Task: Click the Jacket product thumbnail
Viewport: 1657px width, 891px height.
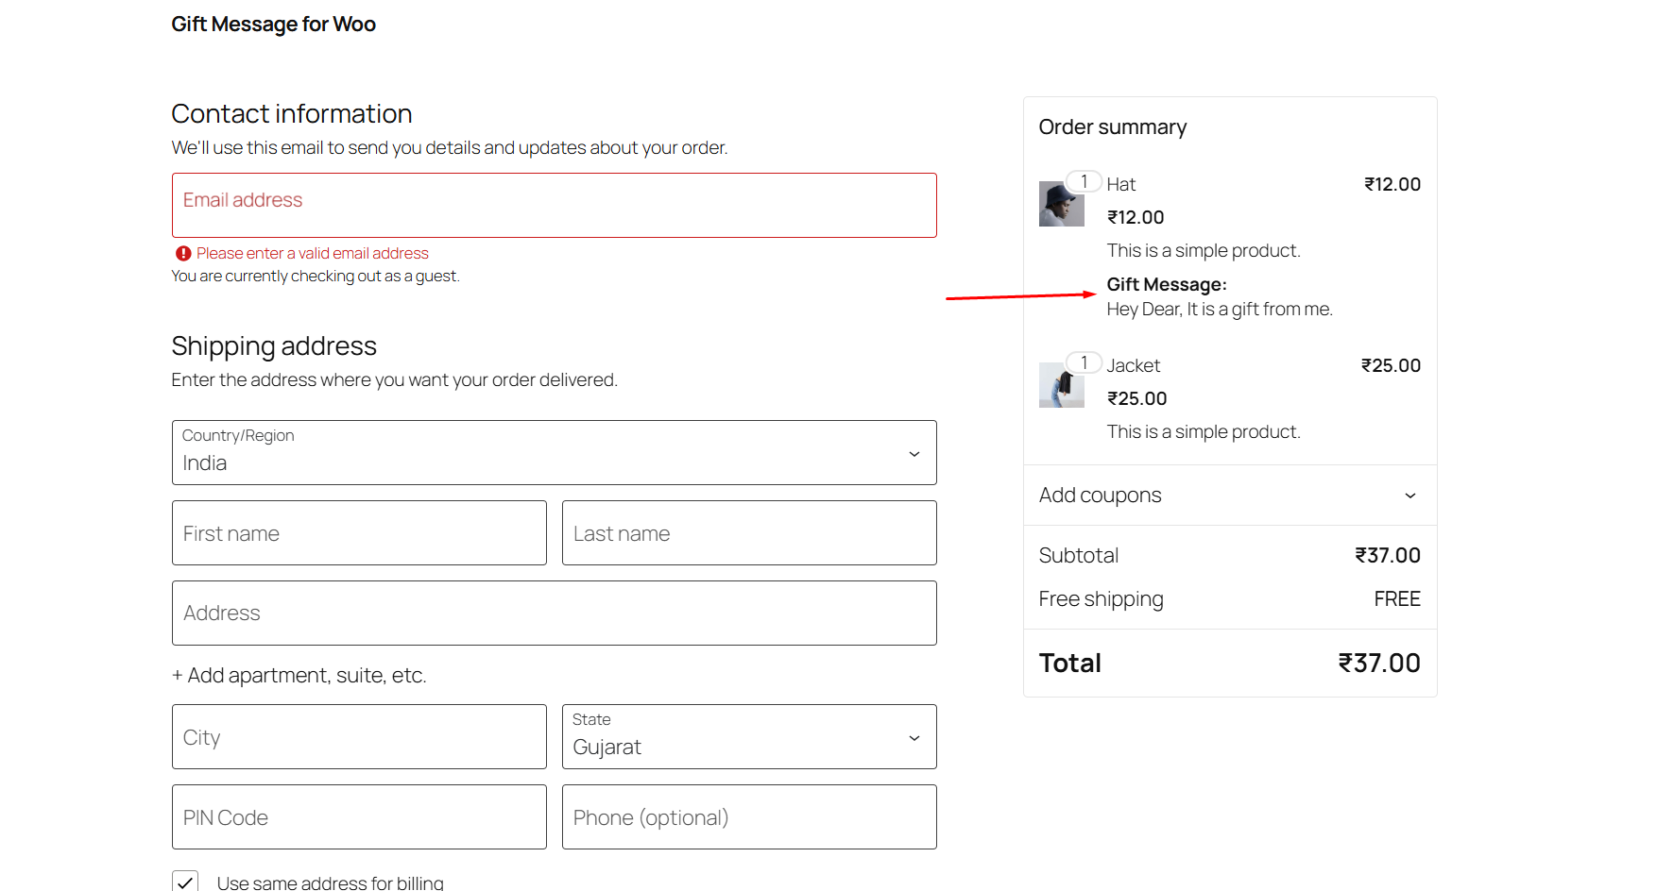Action: tap(1061, 385)
